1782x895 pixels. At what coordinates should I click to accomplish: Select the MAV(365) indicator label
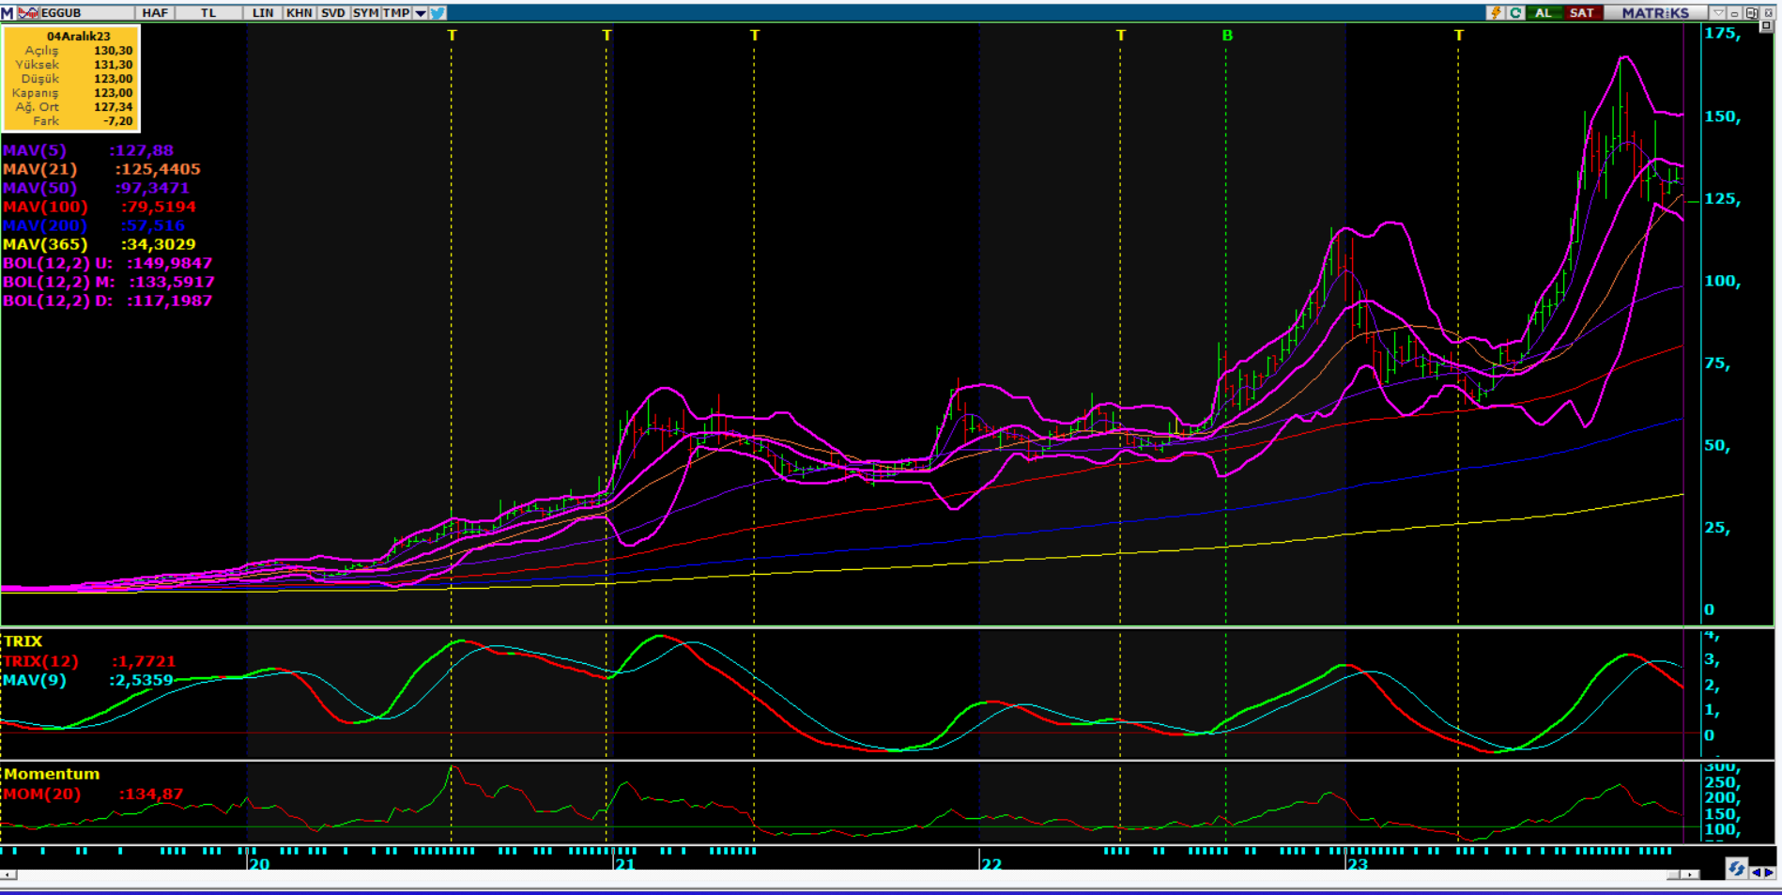pos(45,244)
